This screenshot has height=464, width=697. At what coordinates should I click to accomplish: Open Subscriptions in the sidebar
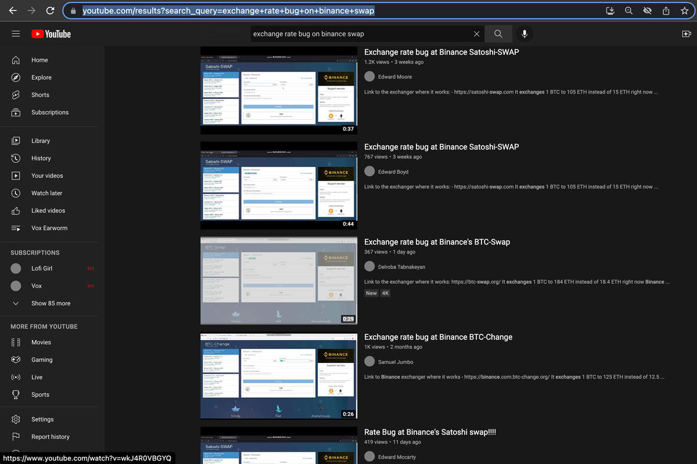coord(49,112)
